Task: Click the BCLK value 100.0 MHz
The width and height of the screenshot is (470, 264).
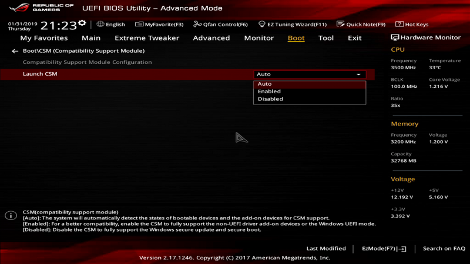Action: [x=404, y=86]
